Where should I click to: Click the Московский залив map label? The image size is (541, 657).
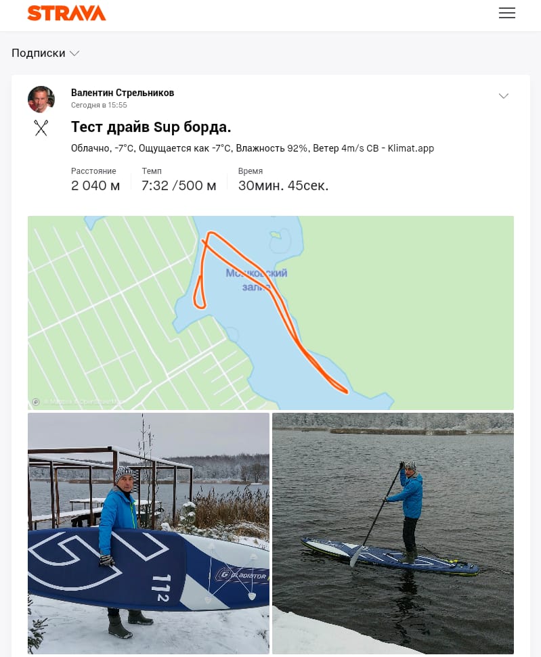[x=256, y=280]
